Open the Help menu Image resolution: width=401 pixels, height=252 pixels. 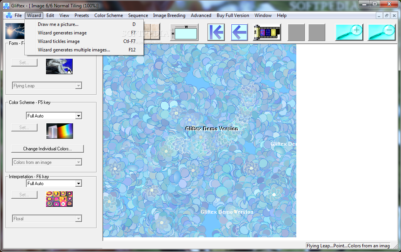click(282, 15)
